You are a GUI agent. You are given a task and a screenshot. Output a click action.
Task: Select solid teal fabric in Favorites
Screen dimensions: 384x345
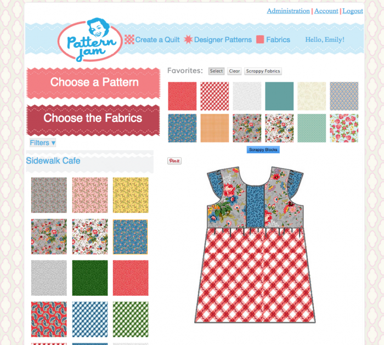[279, 96]
